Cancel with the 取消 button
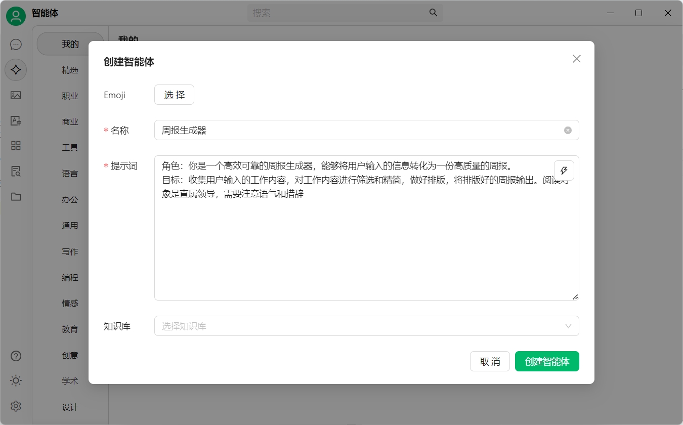The width and height of the screenshot is (683, 425). click(490, 361)
